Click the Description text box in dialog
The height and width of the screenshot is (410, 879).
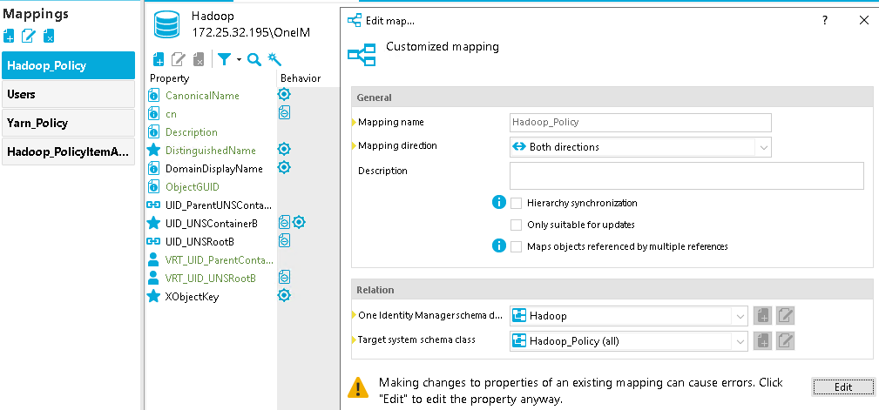686,176
